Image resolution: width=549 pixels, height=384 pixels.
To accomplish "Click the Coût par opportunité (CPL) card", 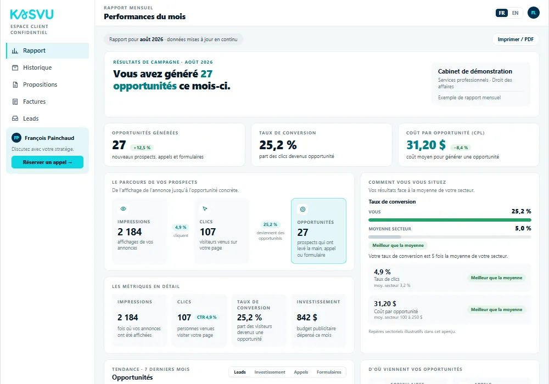I will pos(468,145).
